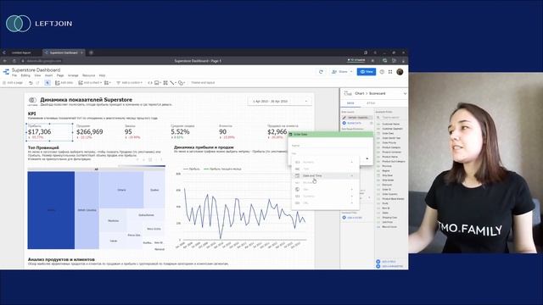543x305 pixels.
Task: Click Theme and layout button
Action: tap(203, 83)
